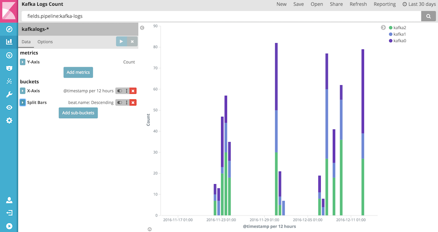Open the Last 30 days time picker
The height and width of the screenshot is (232, 438).
coord(419,4)
